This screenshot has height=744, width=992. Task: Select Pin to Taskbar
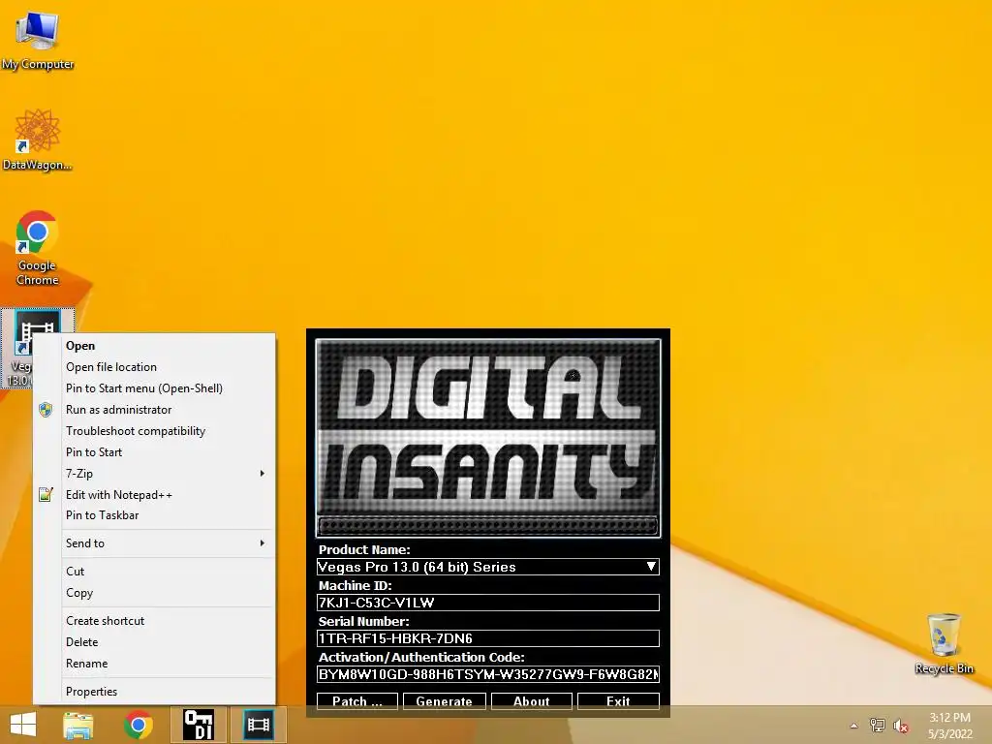coord(154,515)
